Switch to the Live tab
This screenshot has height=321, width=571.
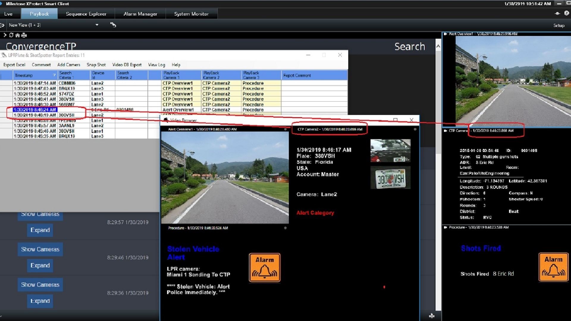[8, 14]
